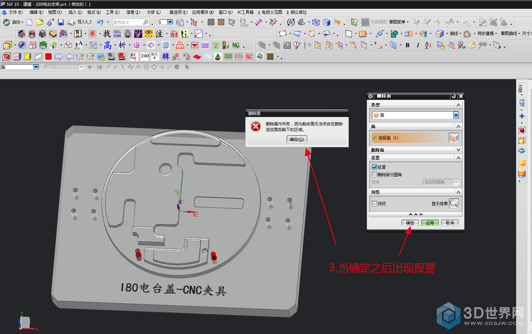
Task: Open the 编辑 menu
Action: click(36, 12)
